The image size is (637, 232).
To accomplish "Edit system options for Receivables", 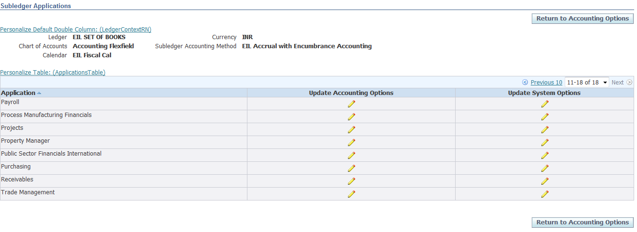I will coord(545,181).
